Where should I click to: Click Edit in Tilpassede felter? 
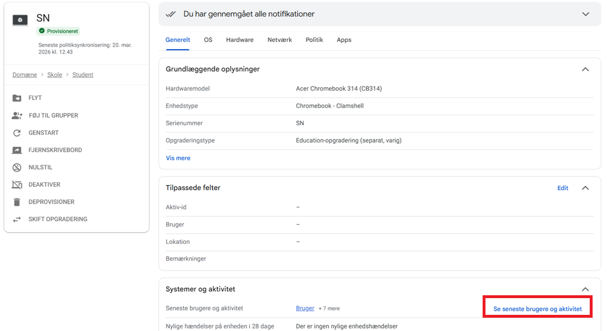coord(563,188)
